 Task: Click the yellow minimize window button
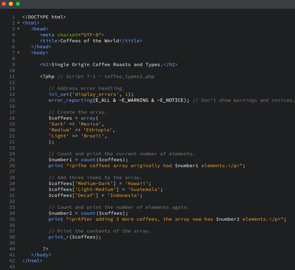point(11,4)
